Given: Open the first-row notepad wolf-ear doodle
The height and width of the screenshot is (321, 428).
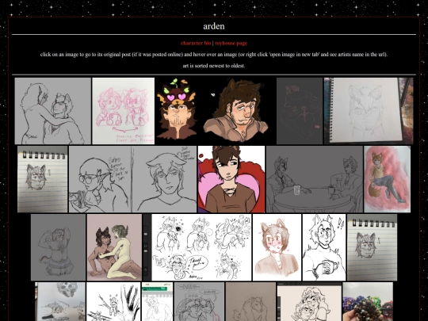Looking at the screenshot, I should point(42,179).
